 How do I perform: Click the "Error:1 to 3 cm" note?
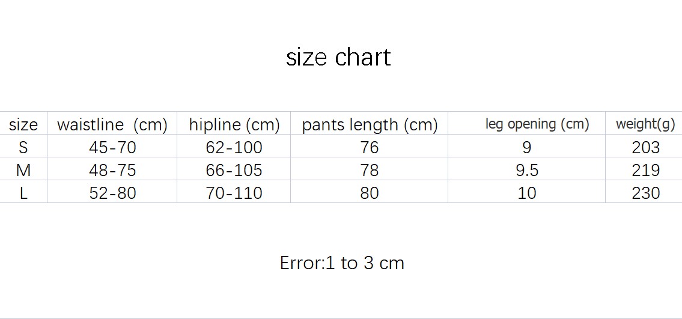[342, 263]
